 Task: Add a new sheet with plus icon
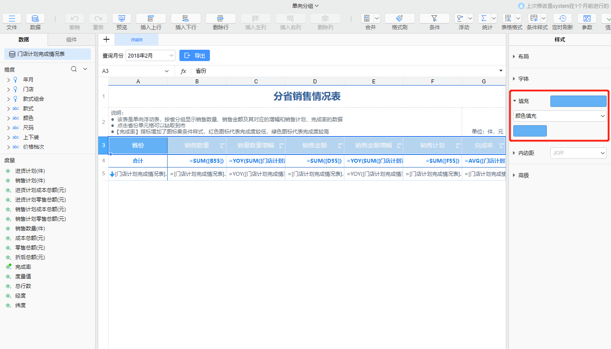pos(106,39)
